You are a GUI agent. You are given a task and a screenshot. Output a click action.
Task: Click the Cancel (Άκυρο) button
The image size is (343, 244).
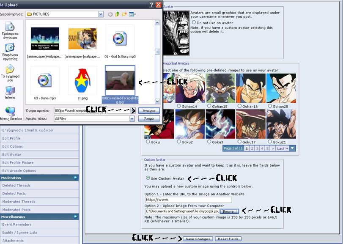[149, 118]
